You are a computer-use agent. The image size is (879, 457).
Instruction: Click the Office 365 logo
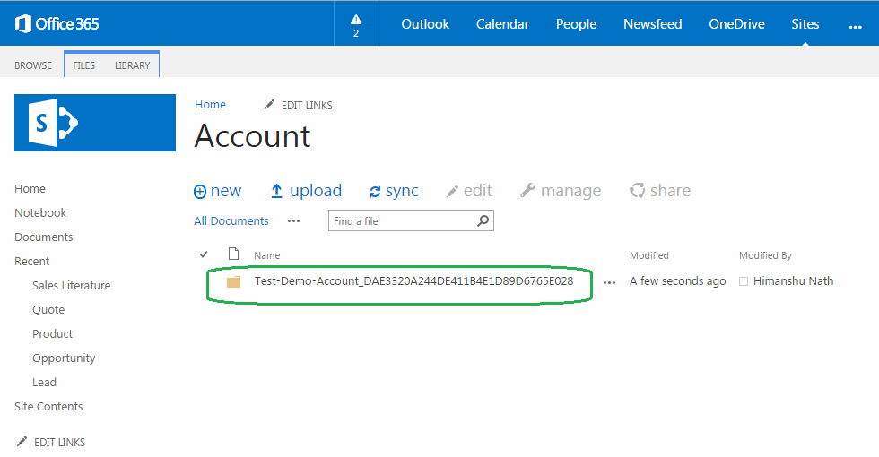click(x=57, y=23)
